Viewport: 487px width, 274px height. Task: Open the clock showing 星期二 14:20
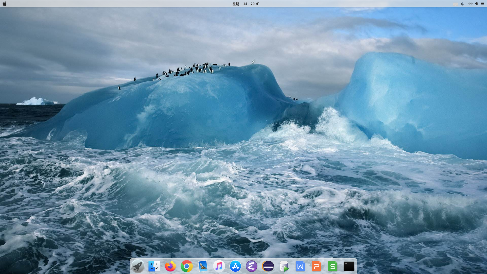tap(243, 4)
